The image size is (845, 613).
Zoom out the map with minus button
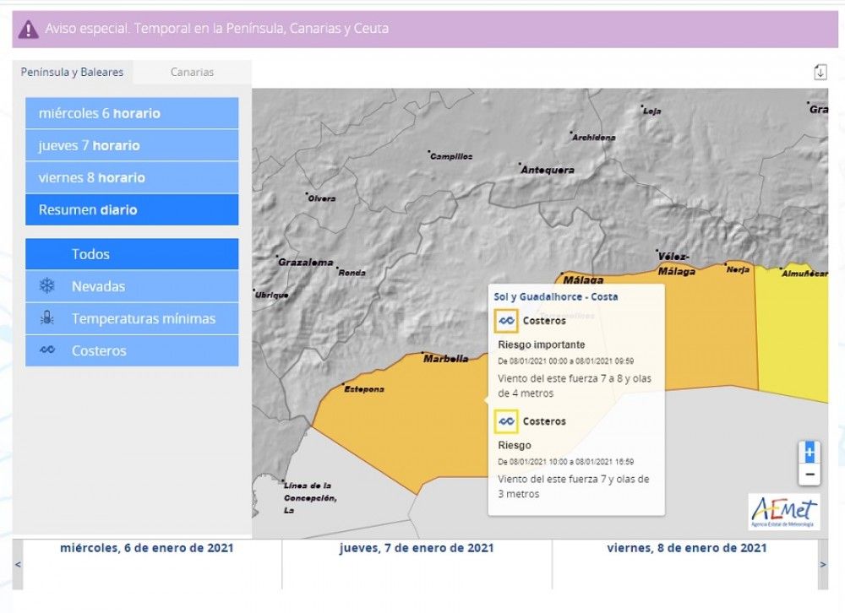point(809,475)
